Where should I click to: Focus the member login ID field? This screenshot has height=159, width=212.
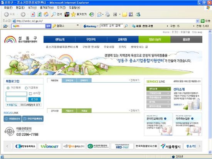[16, 94]
